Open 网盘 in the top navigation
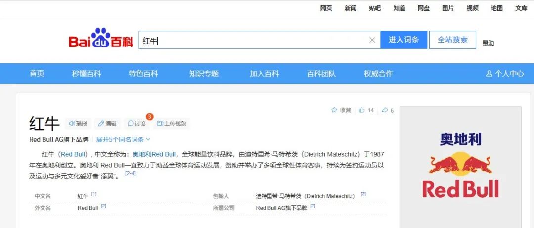 [424, 8]
